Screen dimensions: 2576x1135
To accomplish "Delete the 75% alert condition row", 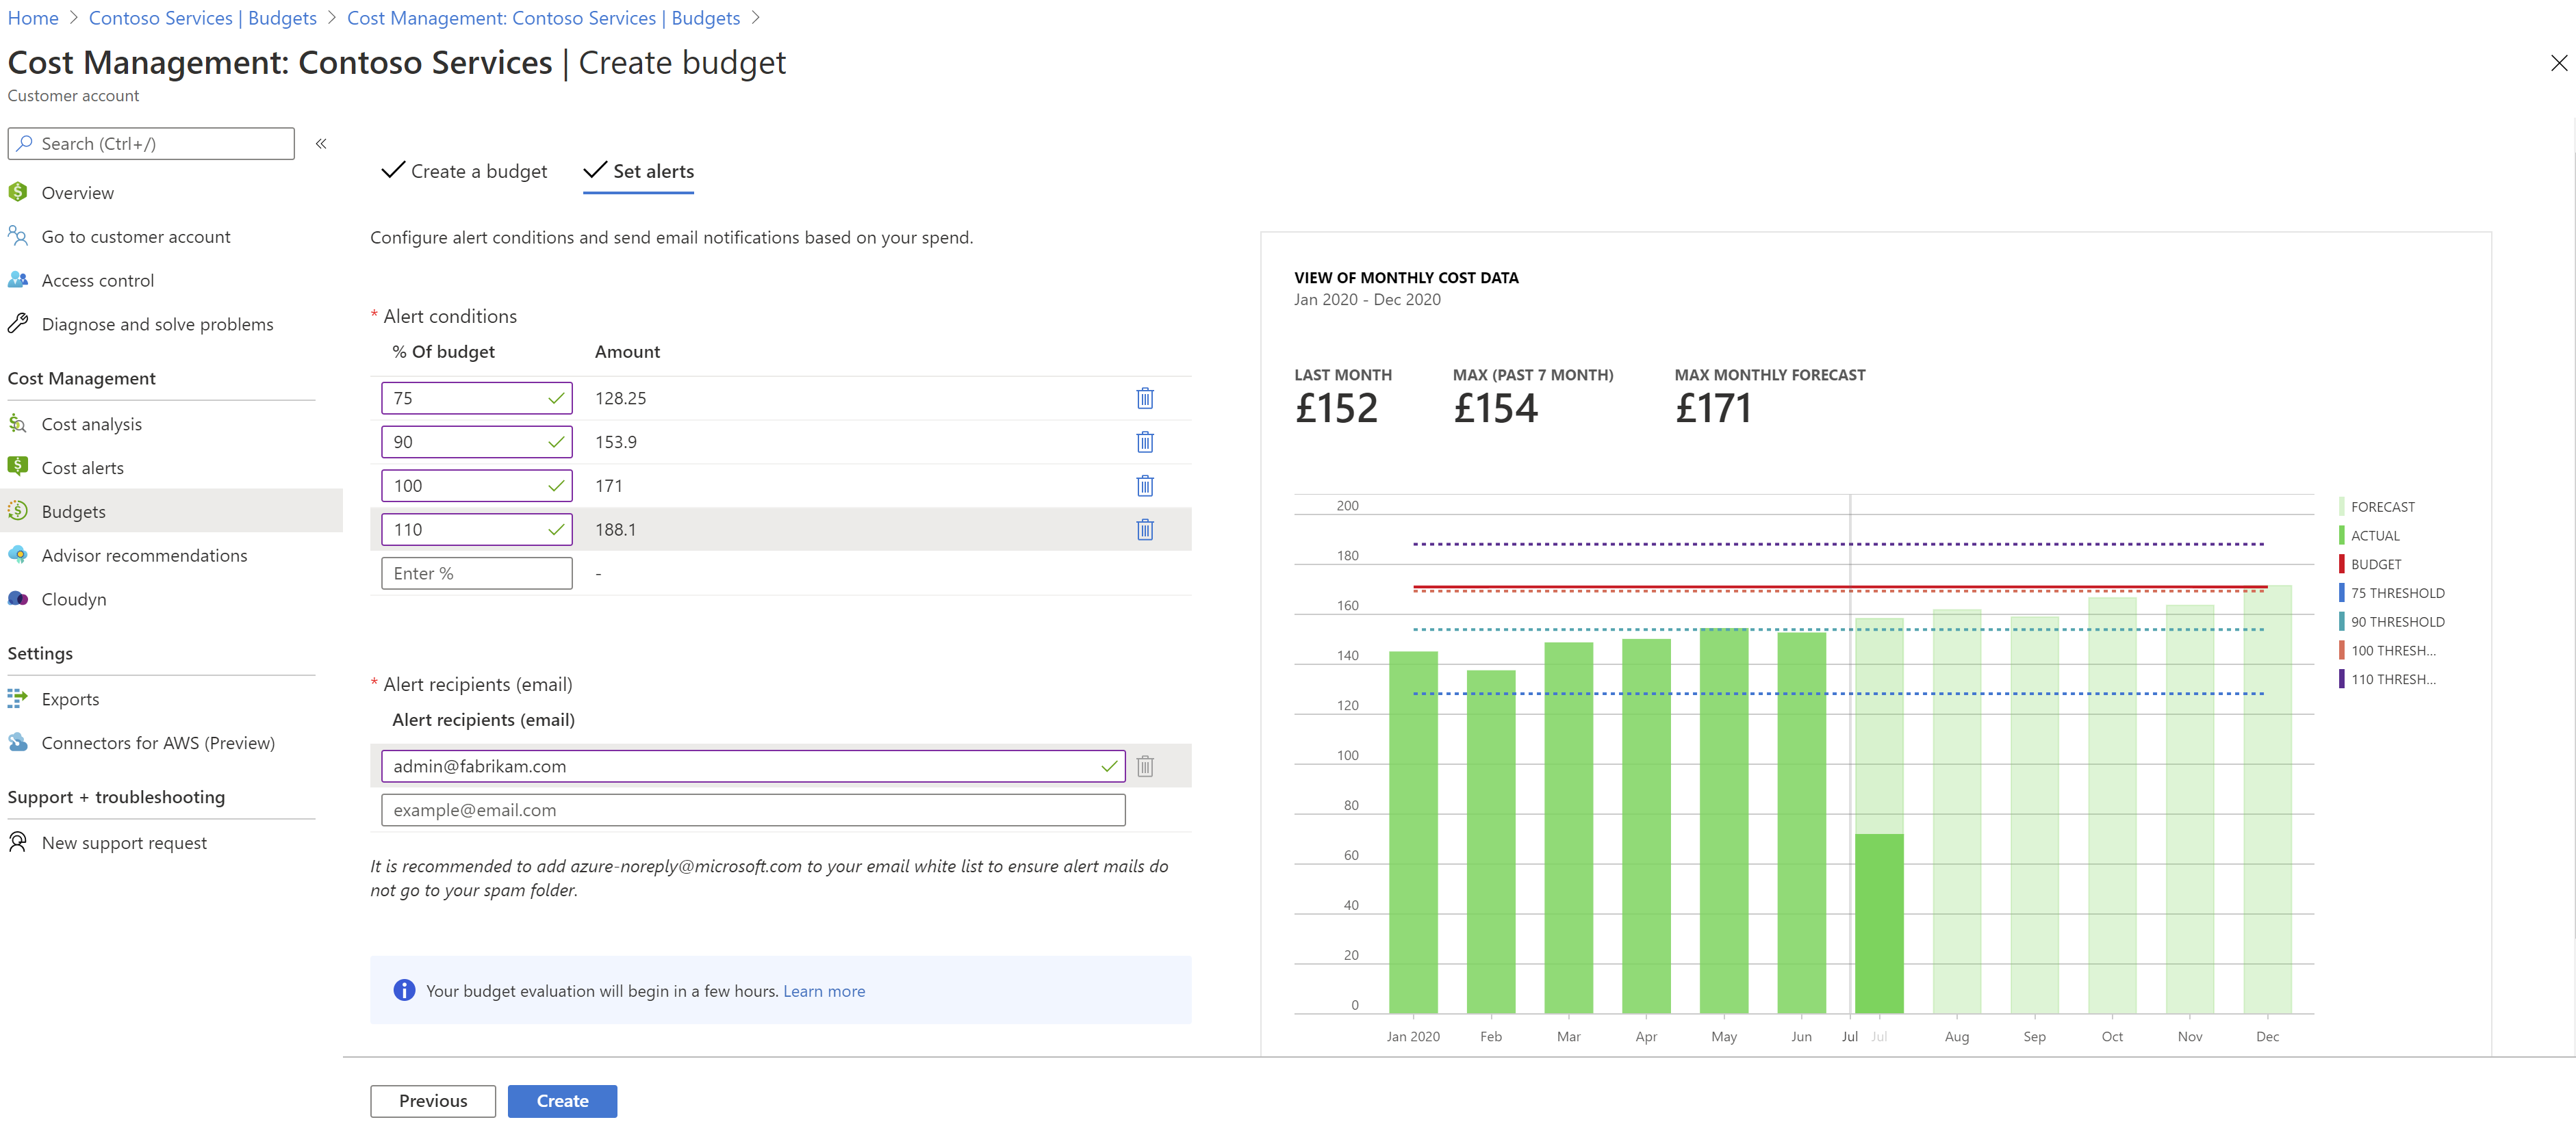I will coord(1145,399).
